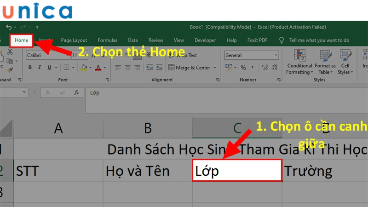This screenshot has height=207, width=368.
Task: Align text left
Action: [118, 68]
